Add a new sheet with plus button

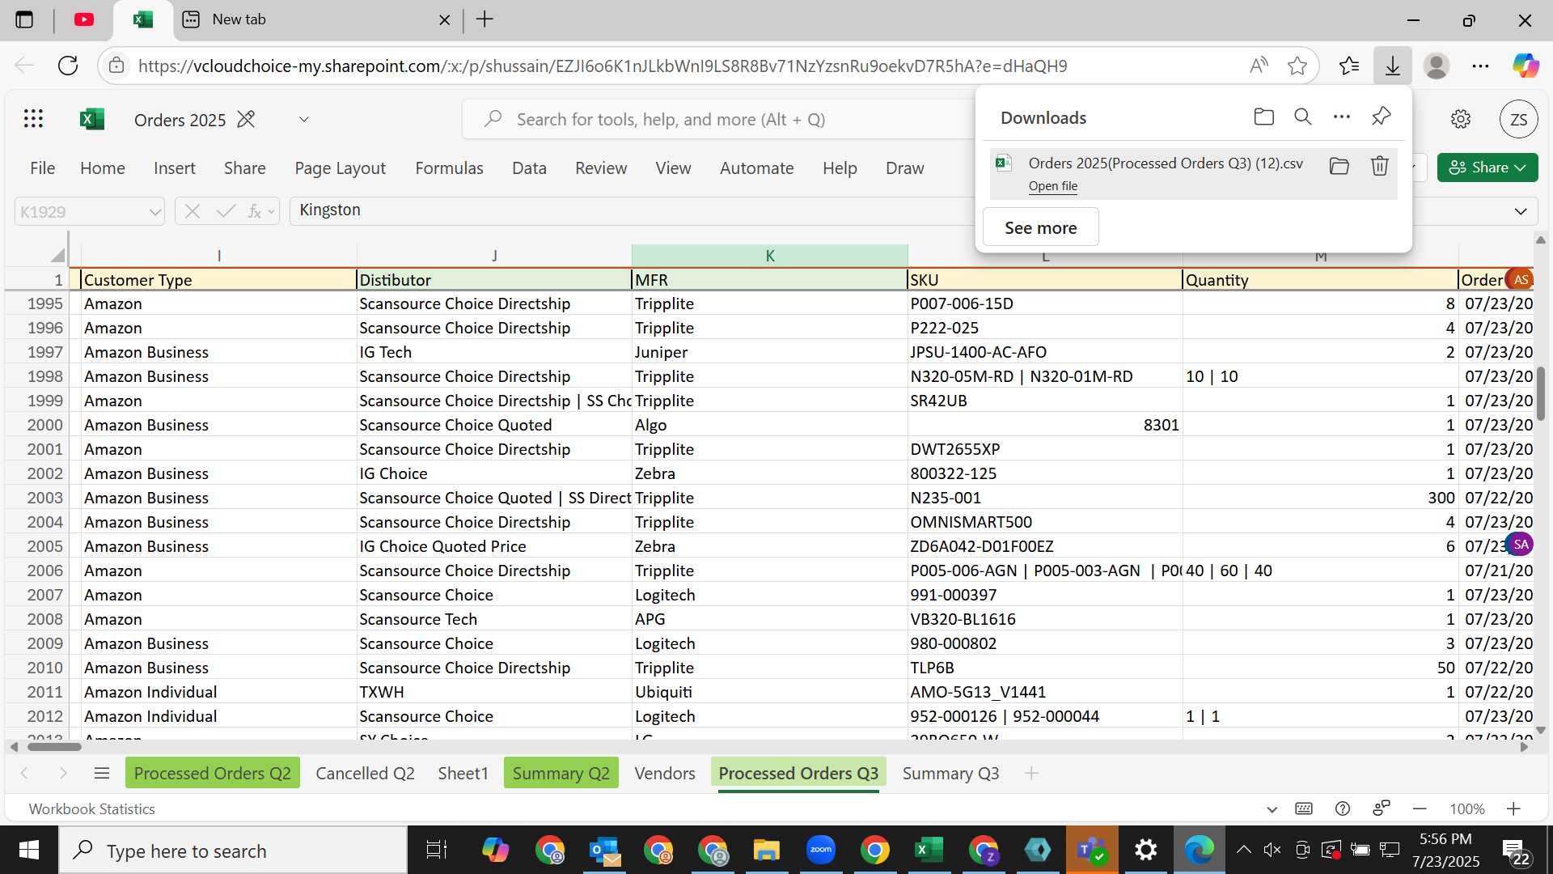(x=1030, y=773)
